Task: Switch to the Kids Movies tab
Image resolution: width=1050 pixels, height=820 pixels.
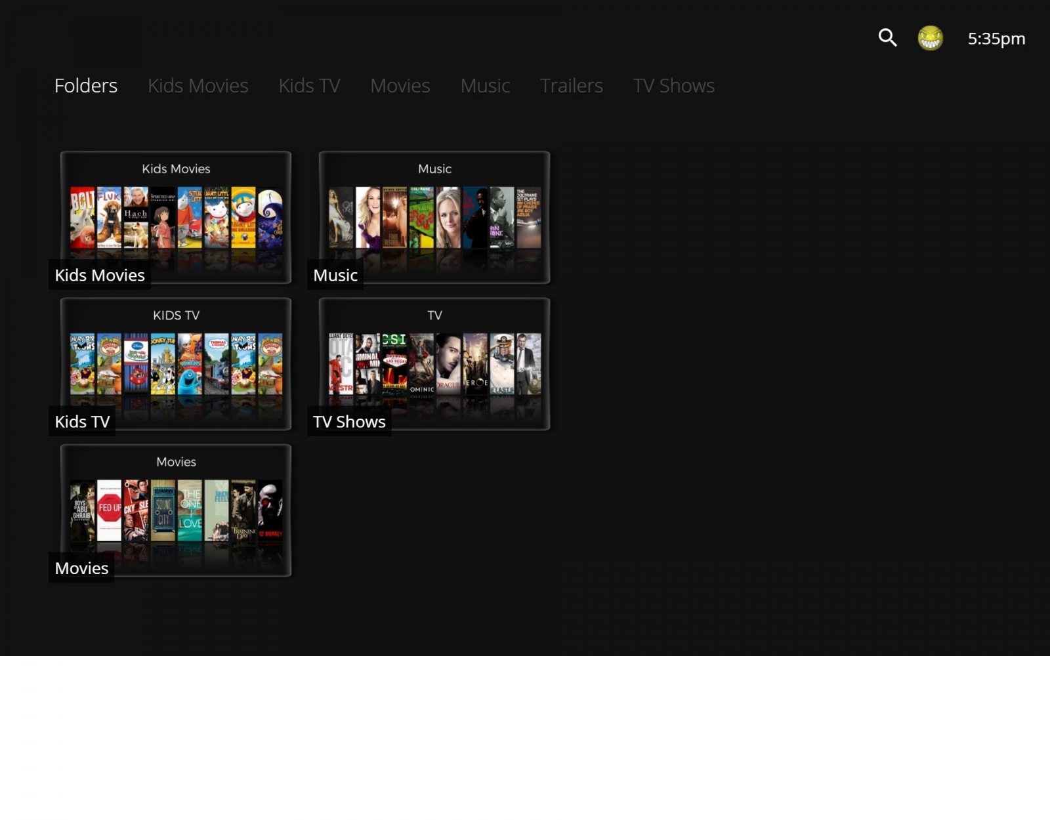Action: click(198, 85)
